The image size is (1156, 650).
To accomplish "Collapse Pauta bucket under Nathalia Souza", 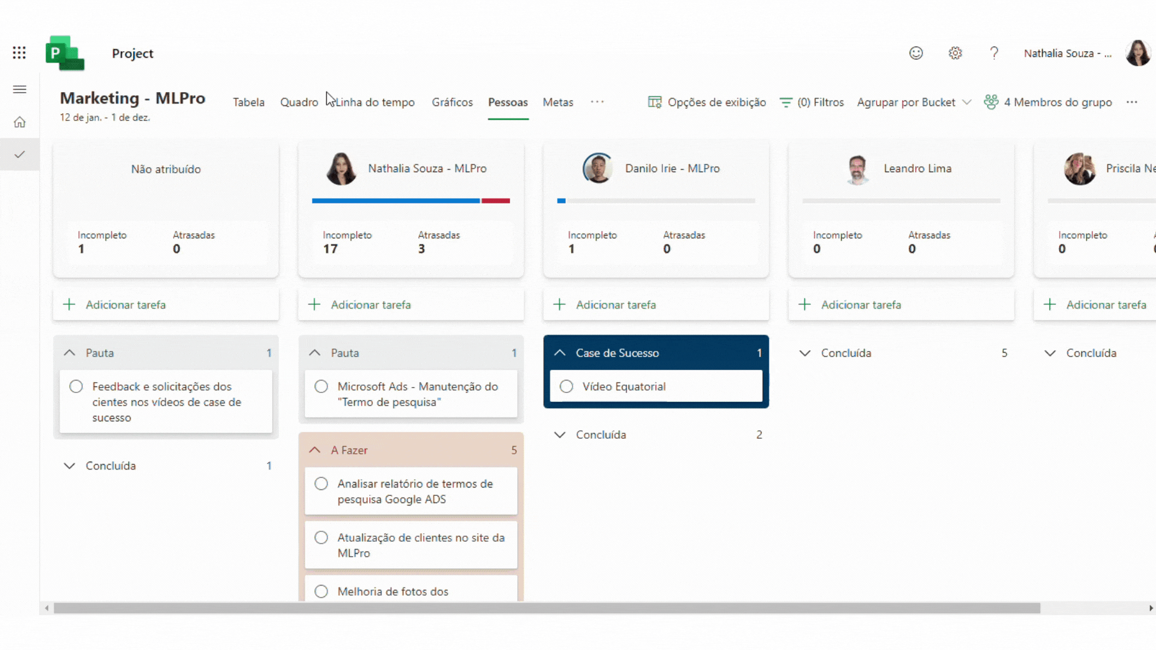I will (315, 353).
